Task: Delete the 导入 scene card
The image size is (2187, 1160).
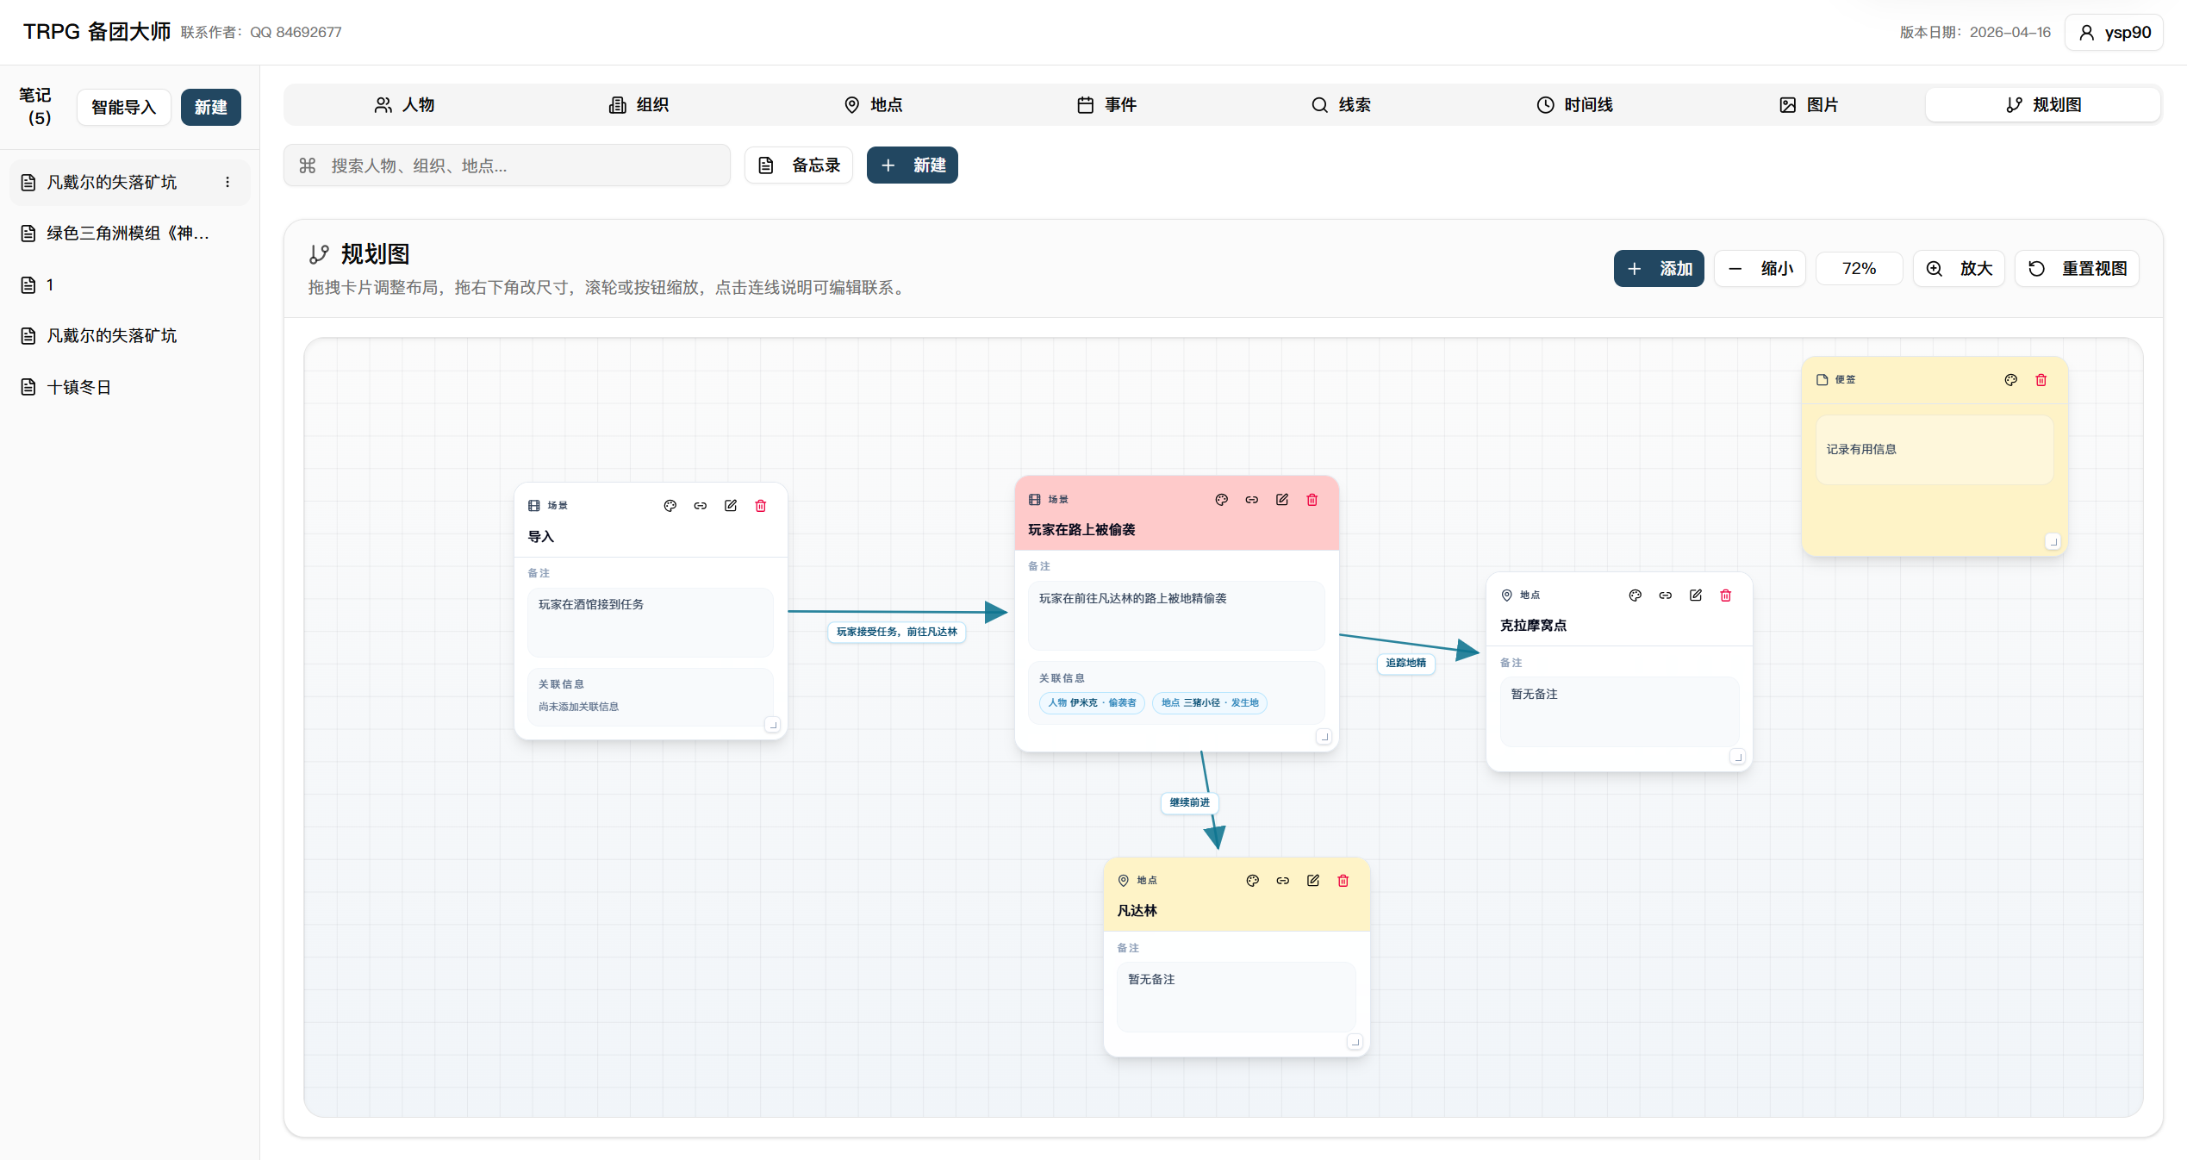Action: pos(761,506)
